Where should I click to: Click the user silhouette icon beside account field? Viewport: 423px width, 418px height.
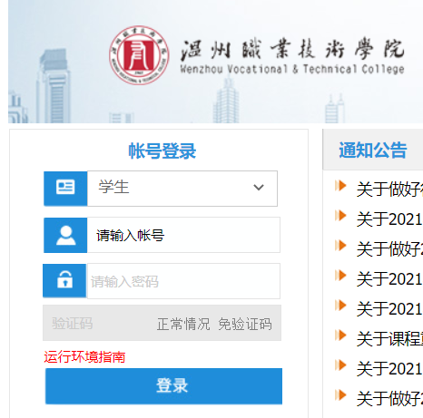(65, 235)
